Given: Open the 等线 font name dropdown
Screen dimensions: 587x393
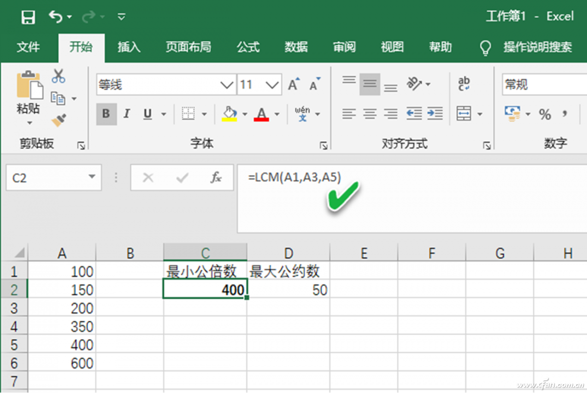Looking at the screenshot, I should [227, 85].
